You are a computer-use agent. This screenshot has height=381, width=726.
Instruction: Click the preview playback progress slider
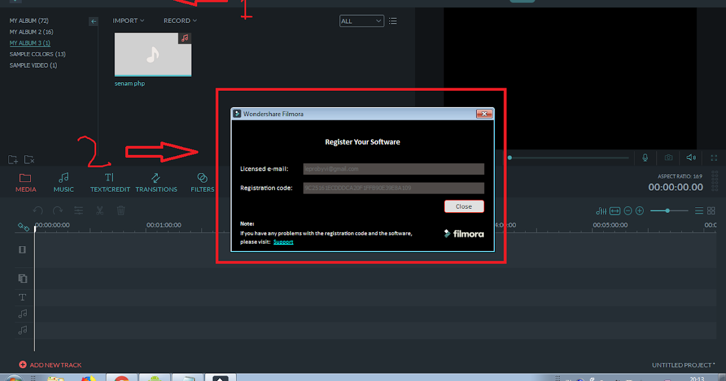[569, 157]
